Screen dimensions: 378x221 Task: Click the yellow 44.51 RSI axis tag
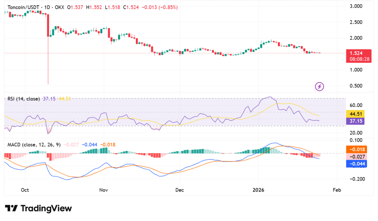(x=356, y=114)
